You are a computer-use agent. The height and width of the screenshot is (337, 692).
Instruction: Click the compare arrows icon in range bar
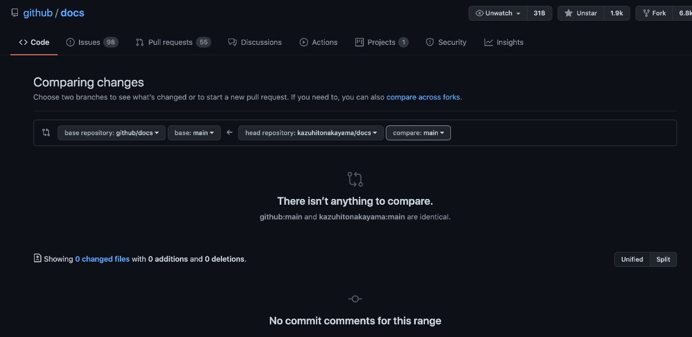(x=46, y=132)
